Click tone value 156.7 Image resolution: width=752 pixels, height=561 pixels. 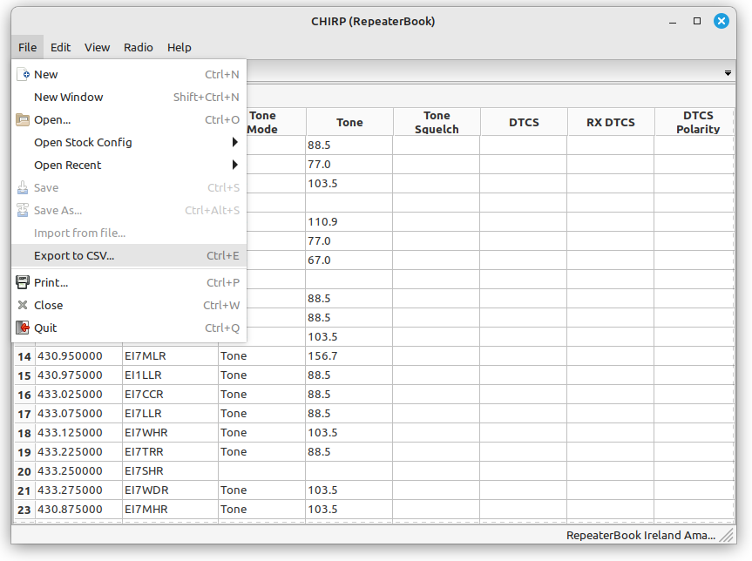349,356
